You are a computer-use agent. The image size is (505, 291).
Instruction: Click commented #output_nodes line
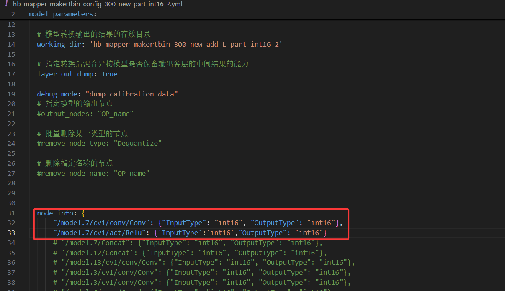click(85, 114)
